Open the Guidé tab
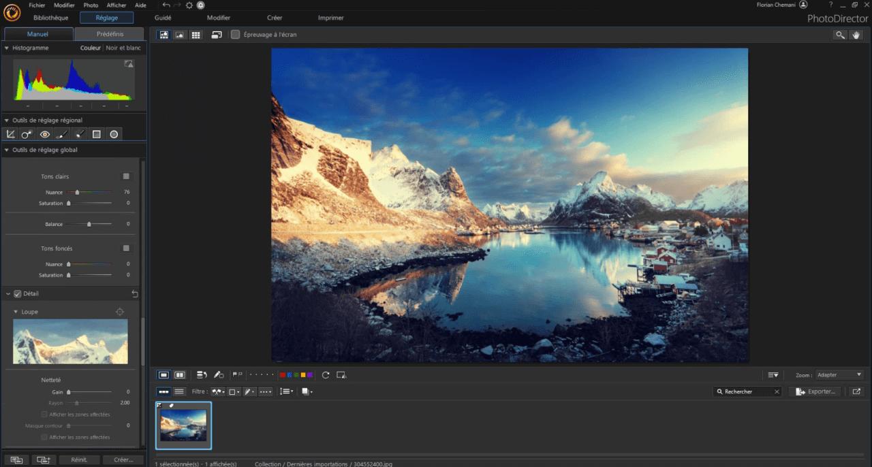The width and height of the screenshot is (872, 467). pyautogui.click(x=163, y=18)
